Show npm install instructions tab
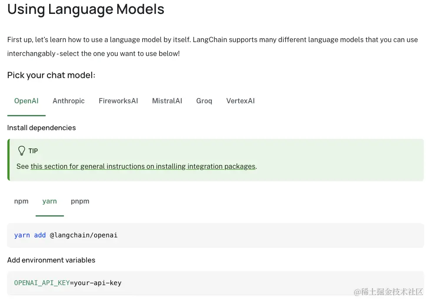Image resolution: width=426 pixels, height=299 pixels. click(x=21, y=201)
